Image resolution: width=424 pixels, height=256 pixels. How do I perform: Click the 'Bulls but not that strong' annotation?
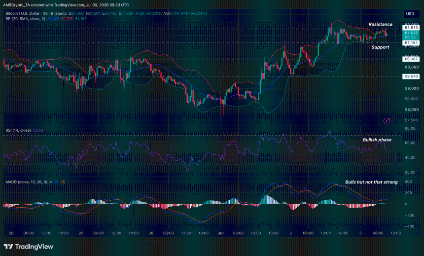(x=371, y=182)
